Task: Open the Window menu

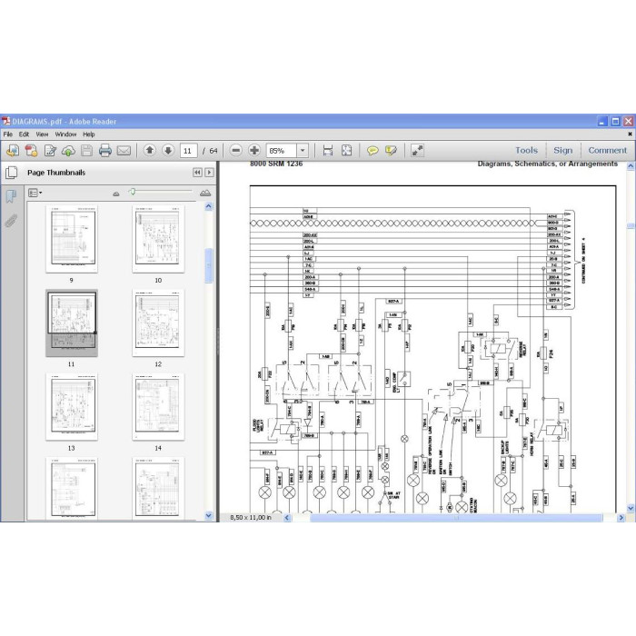Action: click(65, 134)
